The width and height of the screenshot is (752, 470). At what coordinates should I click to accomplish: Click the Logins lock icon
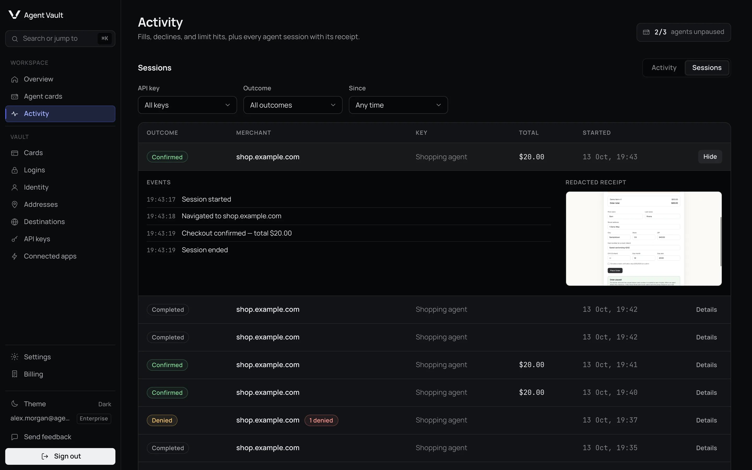pos(15,170)
